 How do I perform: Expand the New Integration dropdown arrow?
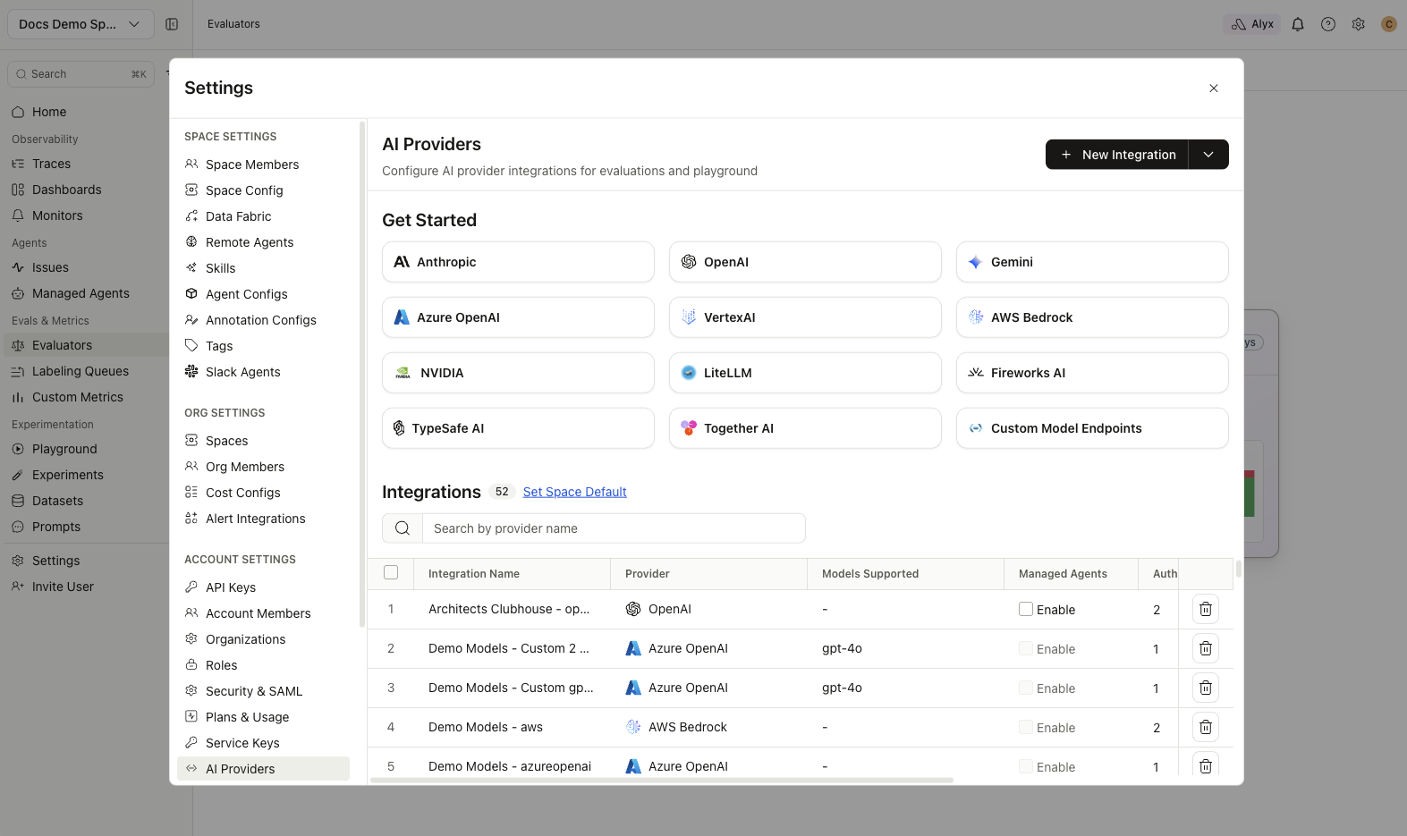click(x=1208, y=155)
